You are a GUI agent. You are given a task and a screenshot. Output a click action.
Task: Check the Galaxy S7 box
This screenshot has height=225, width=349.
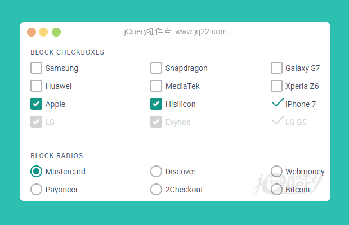point(276,68)
